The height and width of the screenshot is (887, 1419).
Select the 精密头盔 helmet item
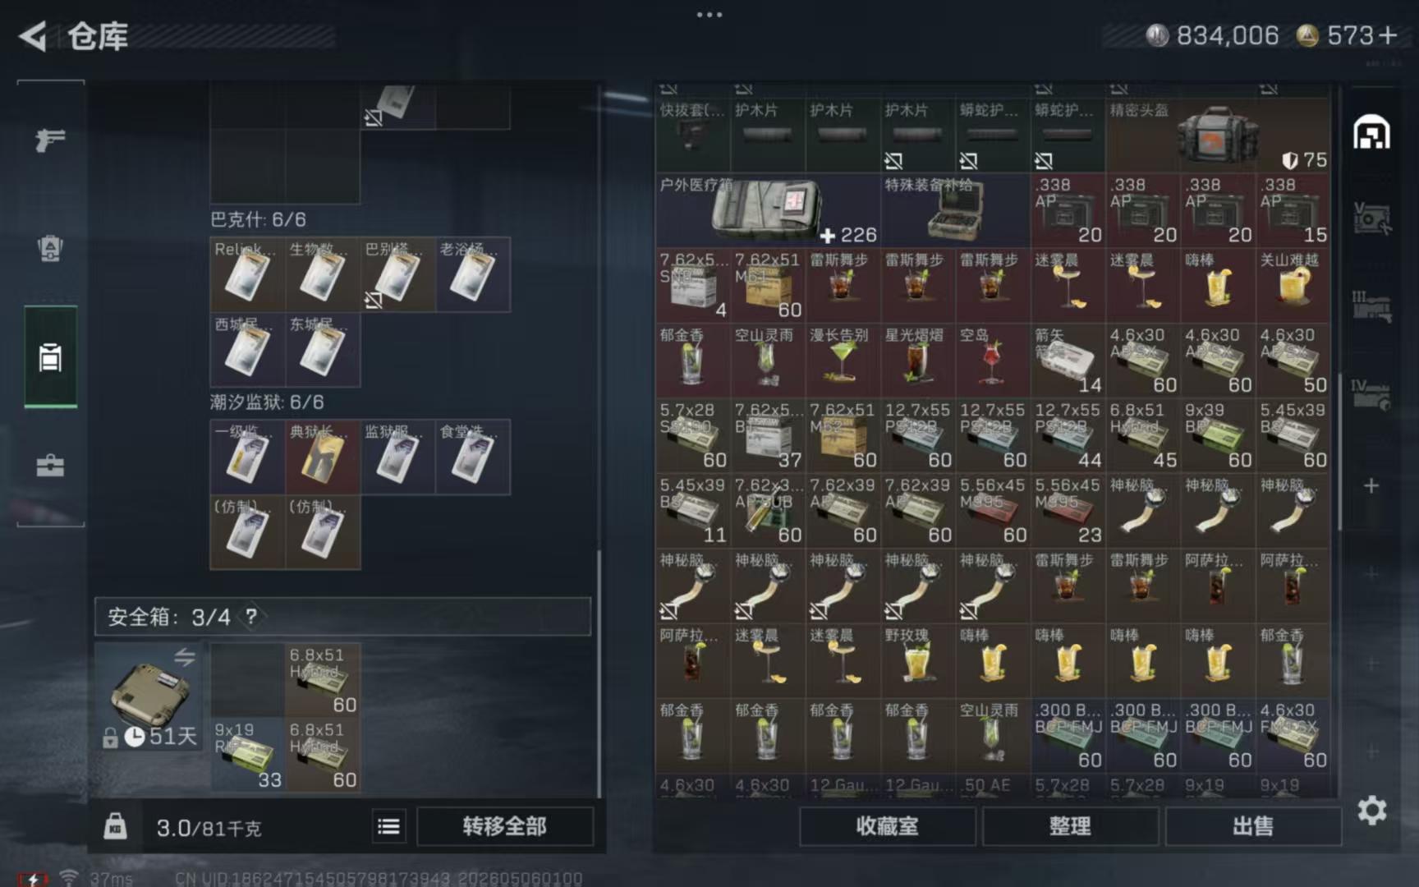pyautogui.click(x=1217, y=135)
